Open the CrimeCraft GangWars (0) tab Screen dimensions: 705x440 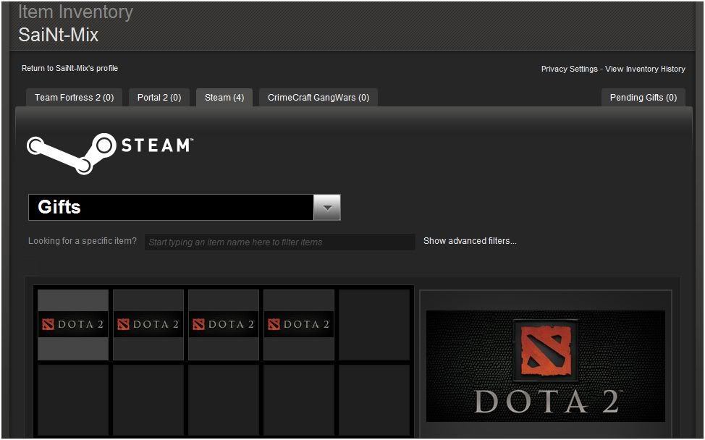pyautogui.click(x=318, y=98)
